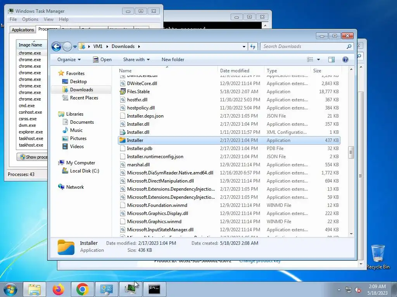Select the Files.Stable application icon
The image size is (397, 297).
(123, 91)
